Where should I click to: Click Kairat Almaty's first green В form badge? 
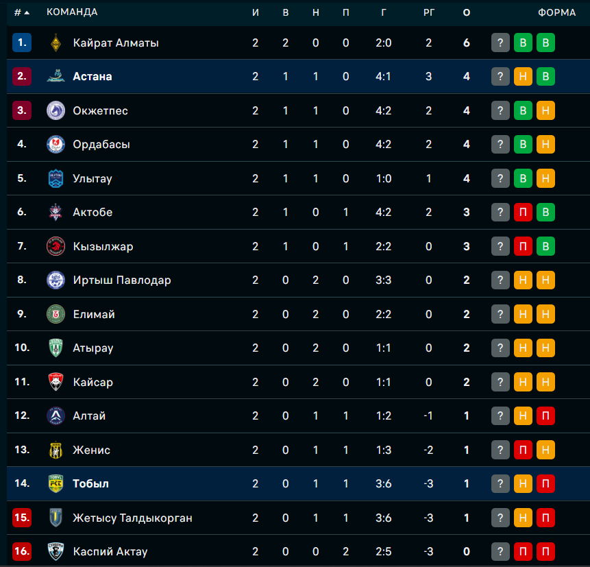coord(523,43)
